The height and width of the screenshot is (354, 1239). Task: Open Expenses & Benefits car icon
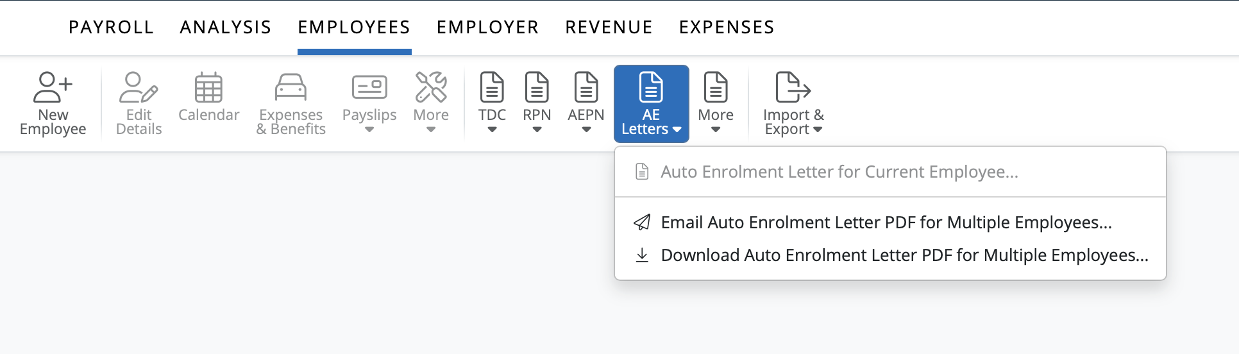tap(291, 88)
